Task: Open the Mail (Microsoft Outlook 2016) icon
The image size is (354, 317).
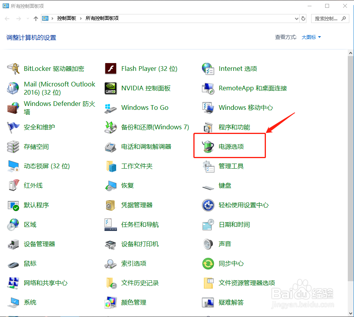Action: click(x=13, y=88)
